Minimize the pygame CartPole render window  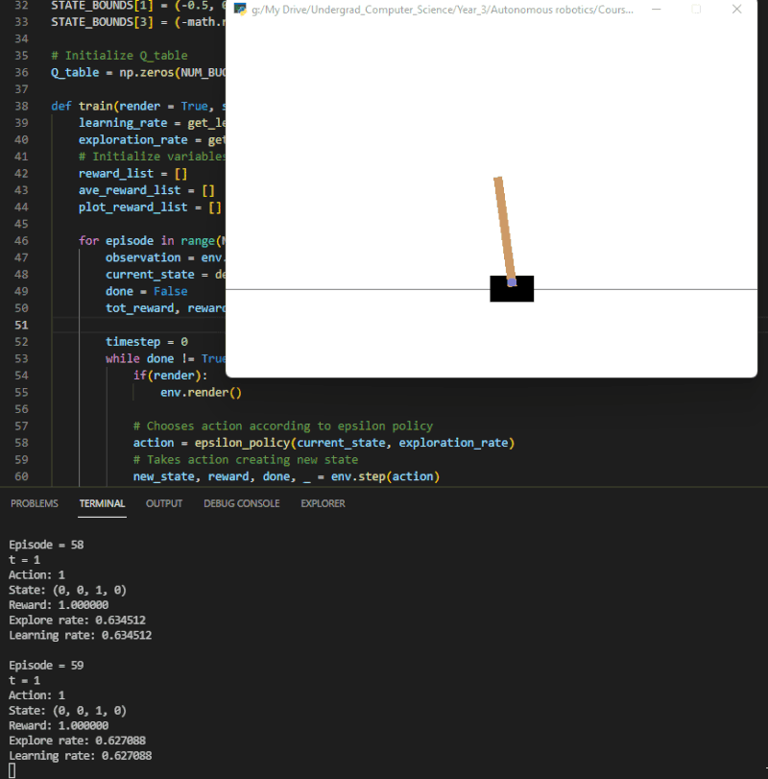pyautogui.click(x=659, y=9)
